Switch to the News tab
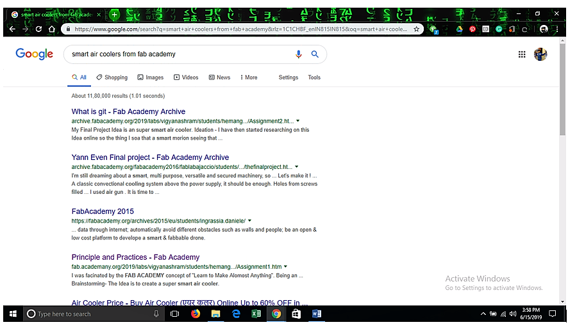577x327 pixels. click(219, 77)
